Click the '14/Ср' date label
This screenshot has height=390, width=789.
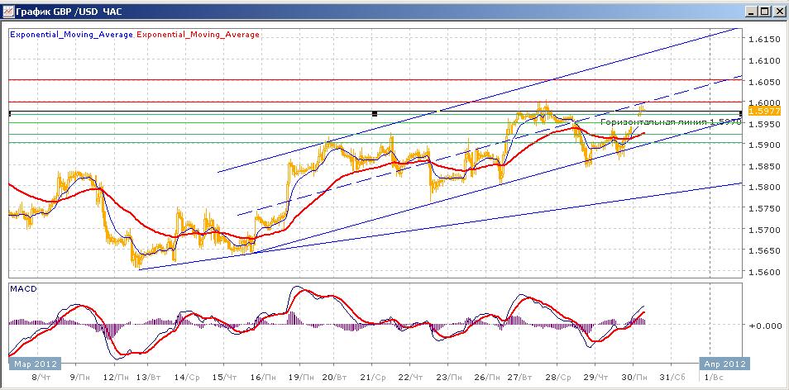(x=188, y=377)
